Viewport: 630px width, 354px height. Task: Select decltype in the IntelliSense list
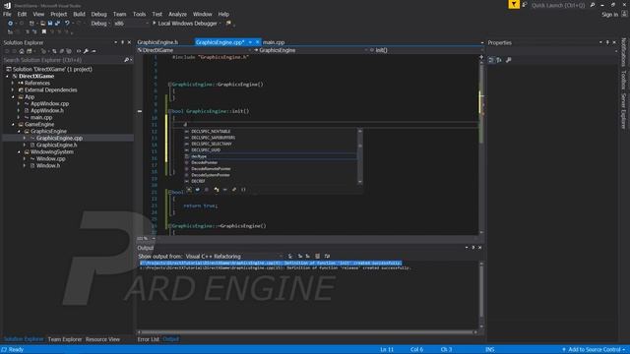coord(271,156)
